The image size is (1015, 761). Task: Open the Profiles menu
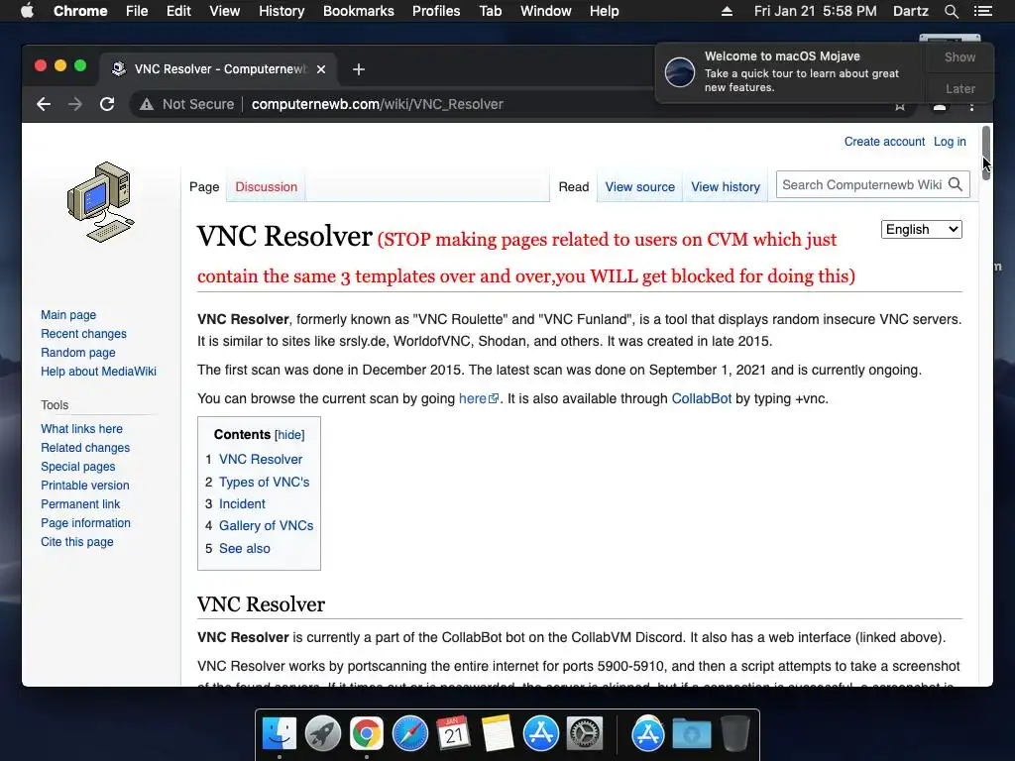pos(436,11)
